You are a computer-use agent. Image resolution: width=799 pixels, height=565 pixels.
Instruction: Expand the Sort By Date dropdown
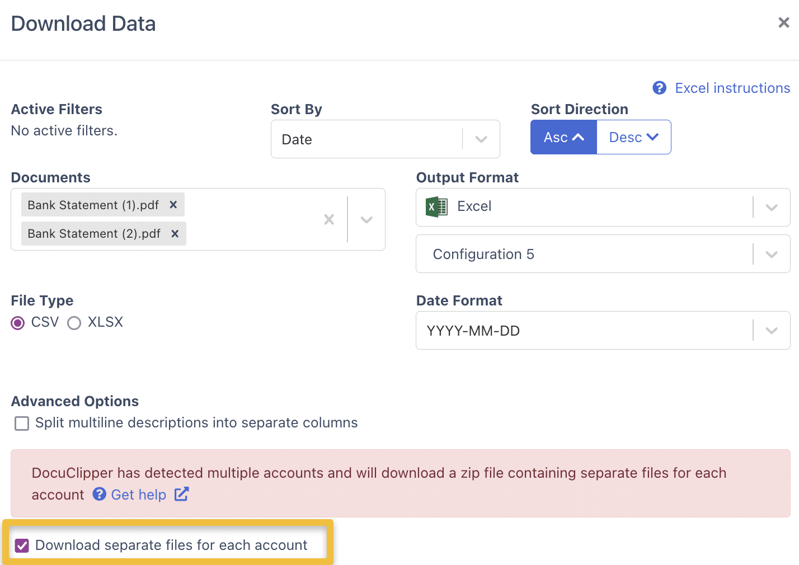[385, 139]
